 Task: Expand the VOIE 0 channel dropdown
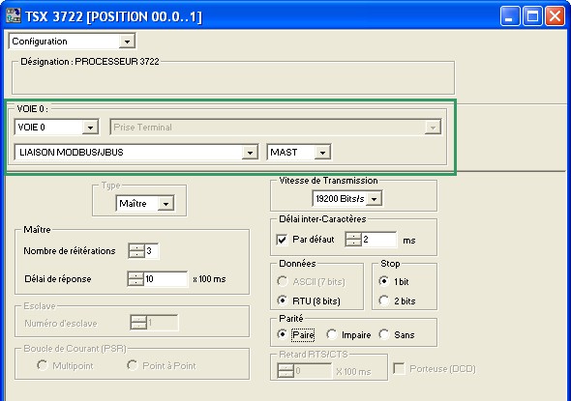(90, 128)
